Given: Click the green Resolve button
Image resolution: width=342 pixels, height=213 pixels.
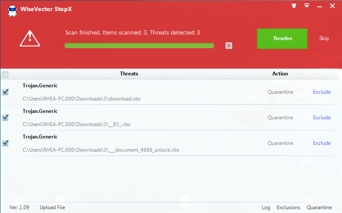Looking at the screenshot, I should coord(282,38).
